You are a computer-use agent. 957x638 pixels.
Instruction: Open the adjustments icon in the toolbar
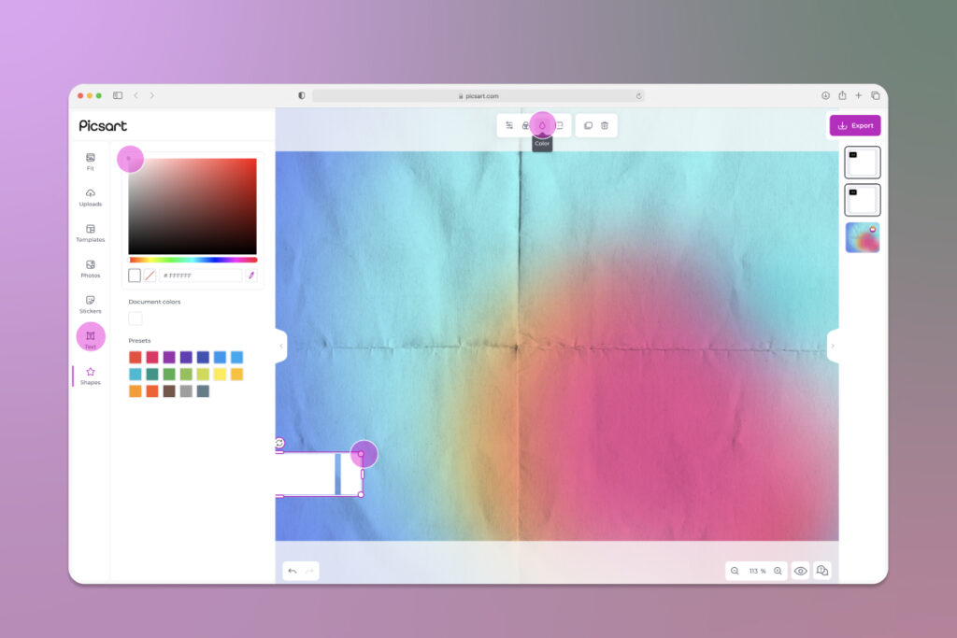pos(510,124)
